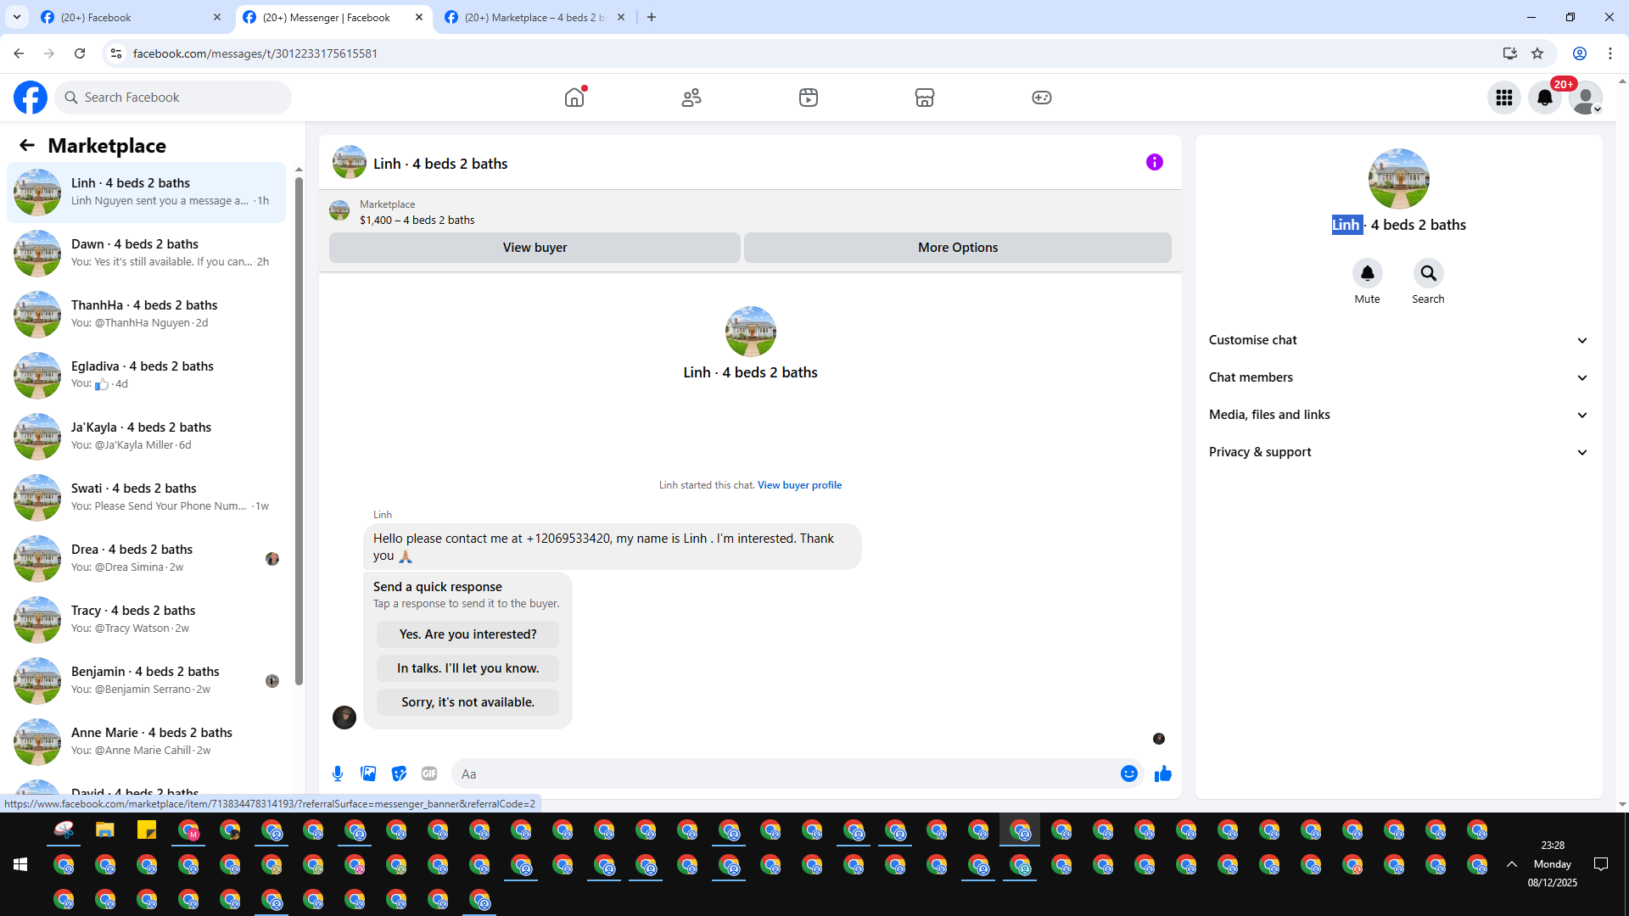Mute the chat with the bell icon
Viewport: 1629px width, 916px height.
[x=1368, y=273]
